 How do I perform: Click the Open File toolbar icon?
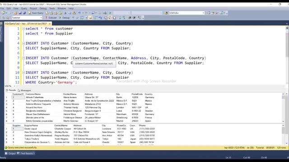click(x=16, y=13)
